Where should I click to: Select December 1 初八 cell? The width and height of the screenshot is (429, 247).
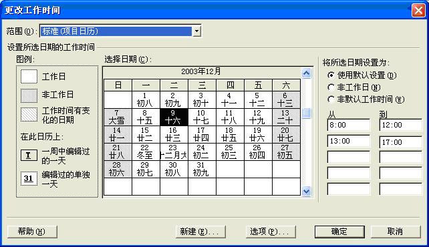point(146,99)
